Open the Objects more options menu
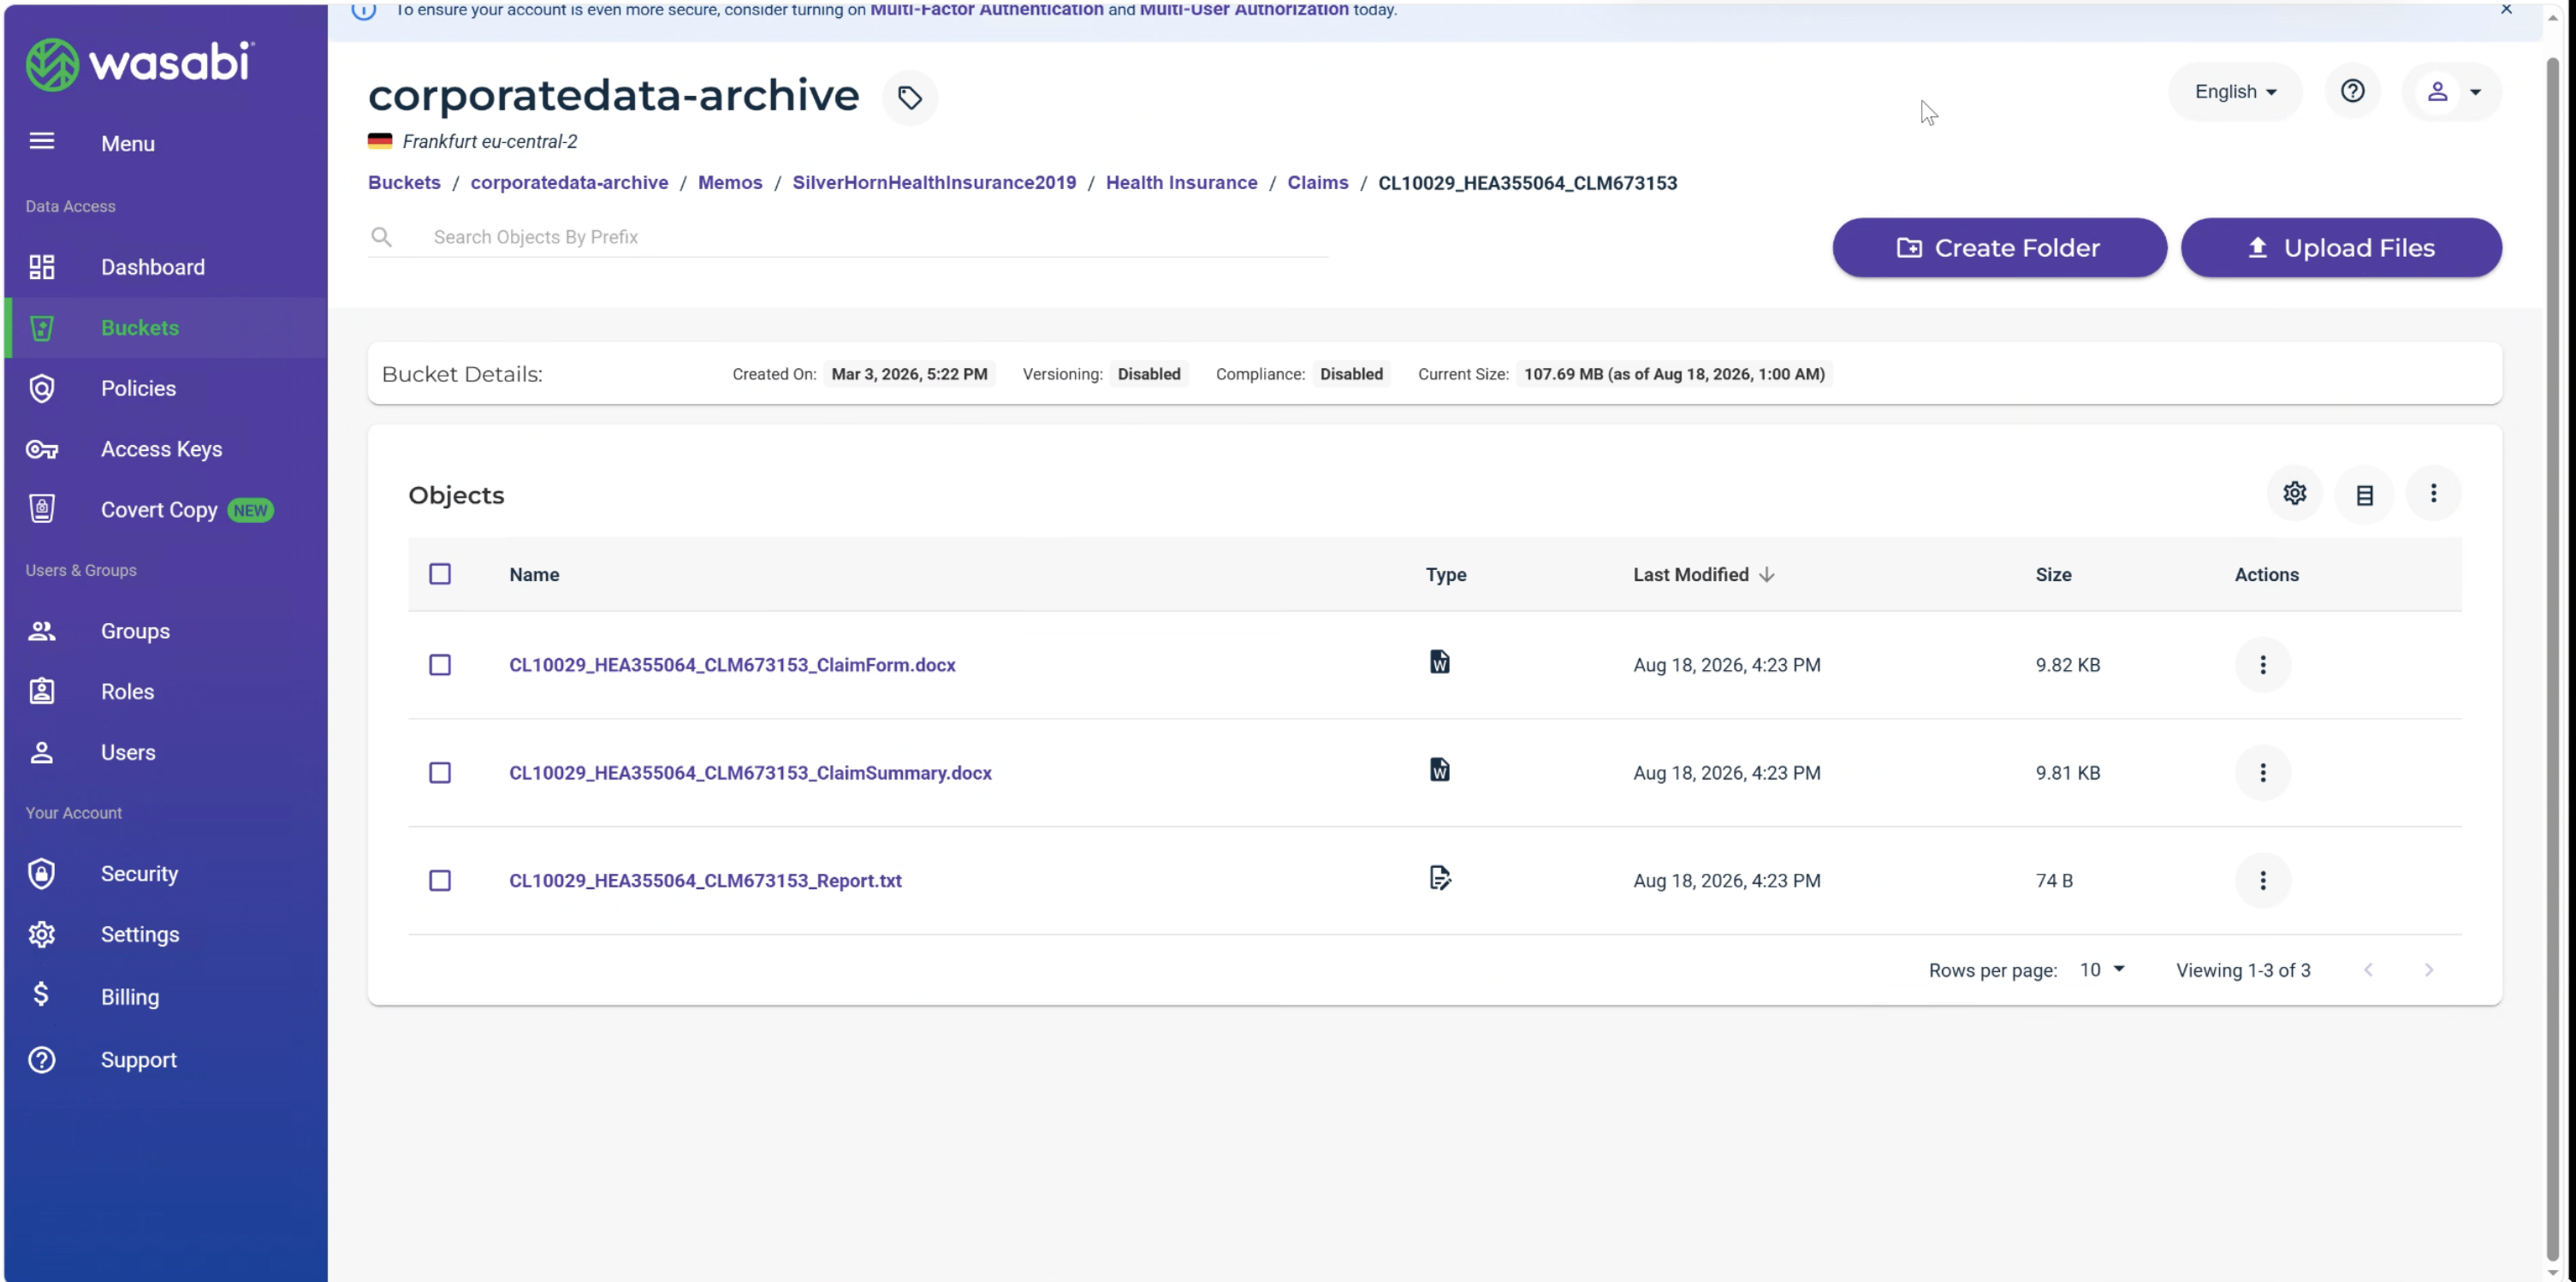The height and width of the screenshot is (1282, 2576). click(2433, 493)
